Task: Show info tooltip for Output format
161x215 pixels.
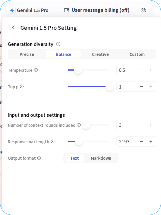Action: coord(39,158)
